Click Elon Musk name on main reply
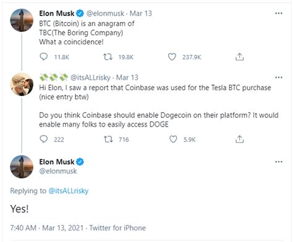 pos(57,162)
